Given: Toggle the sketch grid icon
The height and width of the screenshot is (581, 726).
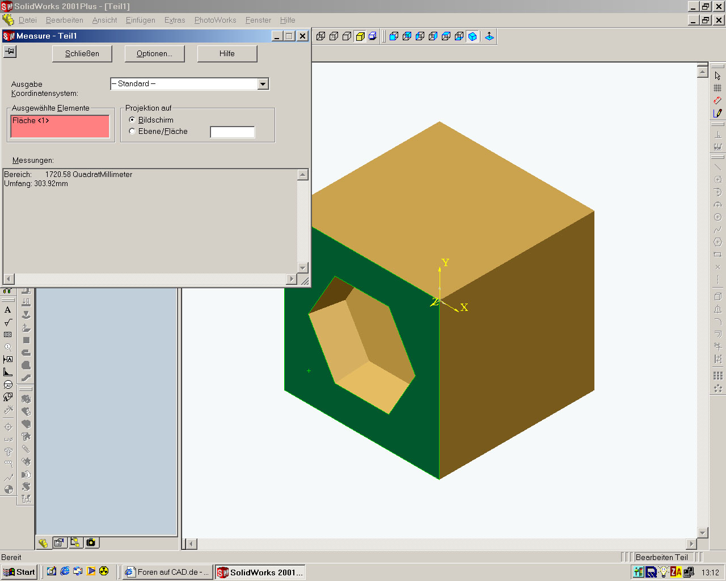Looking at the screenshot, I should coord(717,88).
